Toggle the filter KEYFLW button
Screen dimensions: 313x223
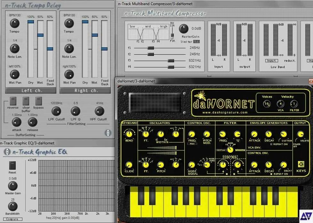[x=221, y=150]
